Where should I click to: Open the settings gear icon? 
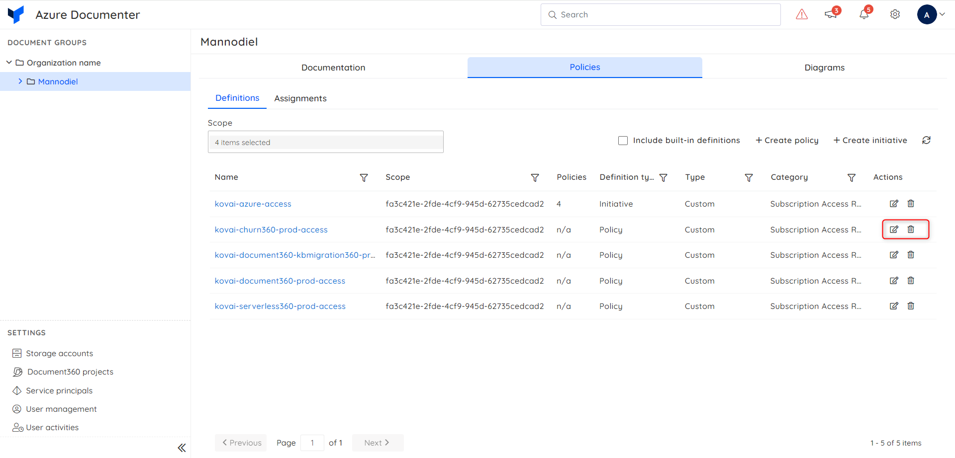coord(895,14)
